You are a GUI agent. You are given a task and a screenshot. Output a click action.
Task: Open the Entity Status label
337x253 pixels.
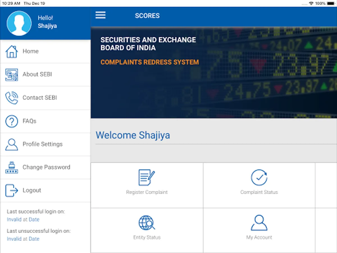pos(147,238)
